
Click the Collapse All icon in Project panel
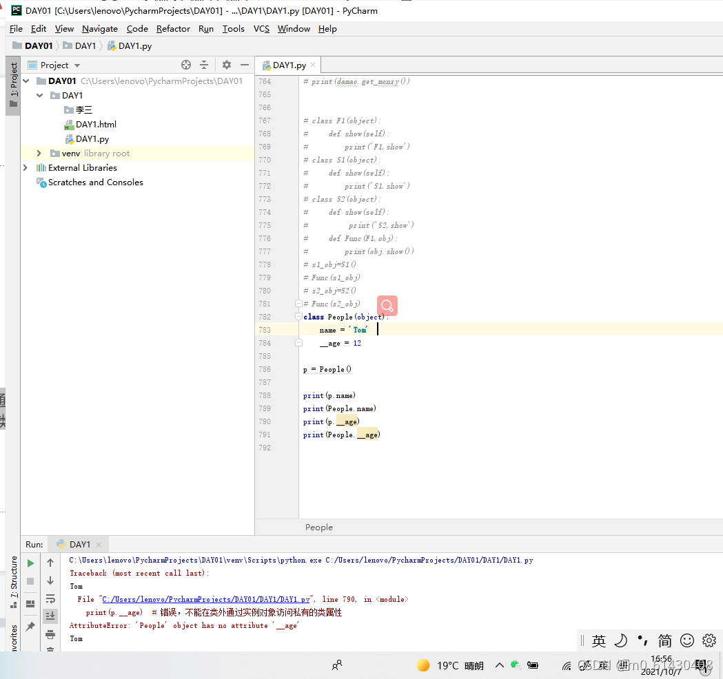[204, 65]
